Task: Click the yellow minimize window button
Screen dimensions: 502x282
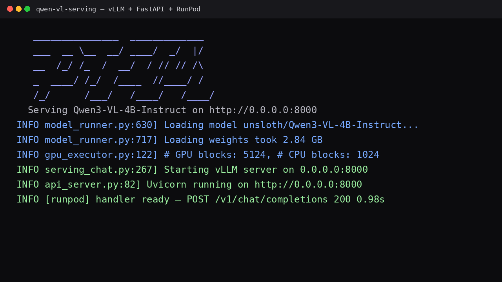Action: (18, 9)
